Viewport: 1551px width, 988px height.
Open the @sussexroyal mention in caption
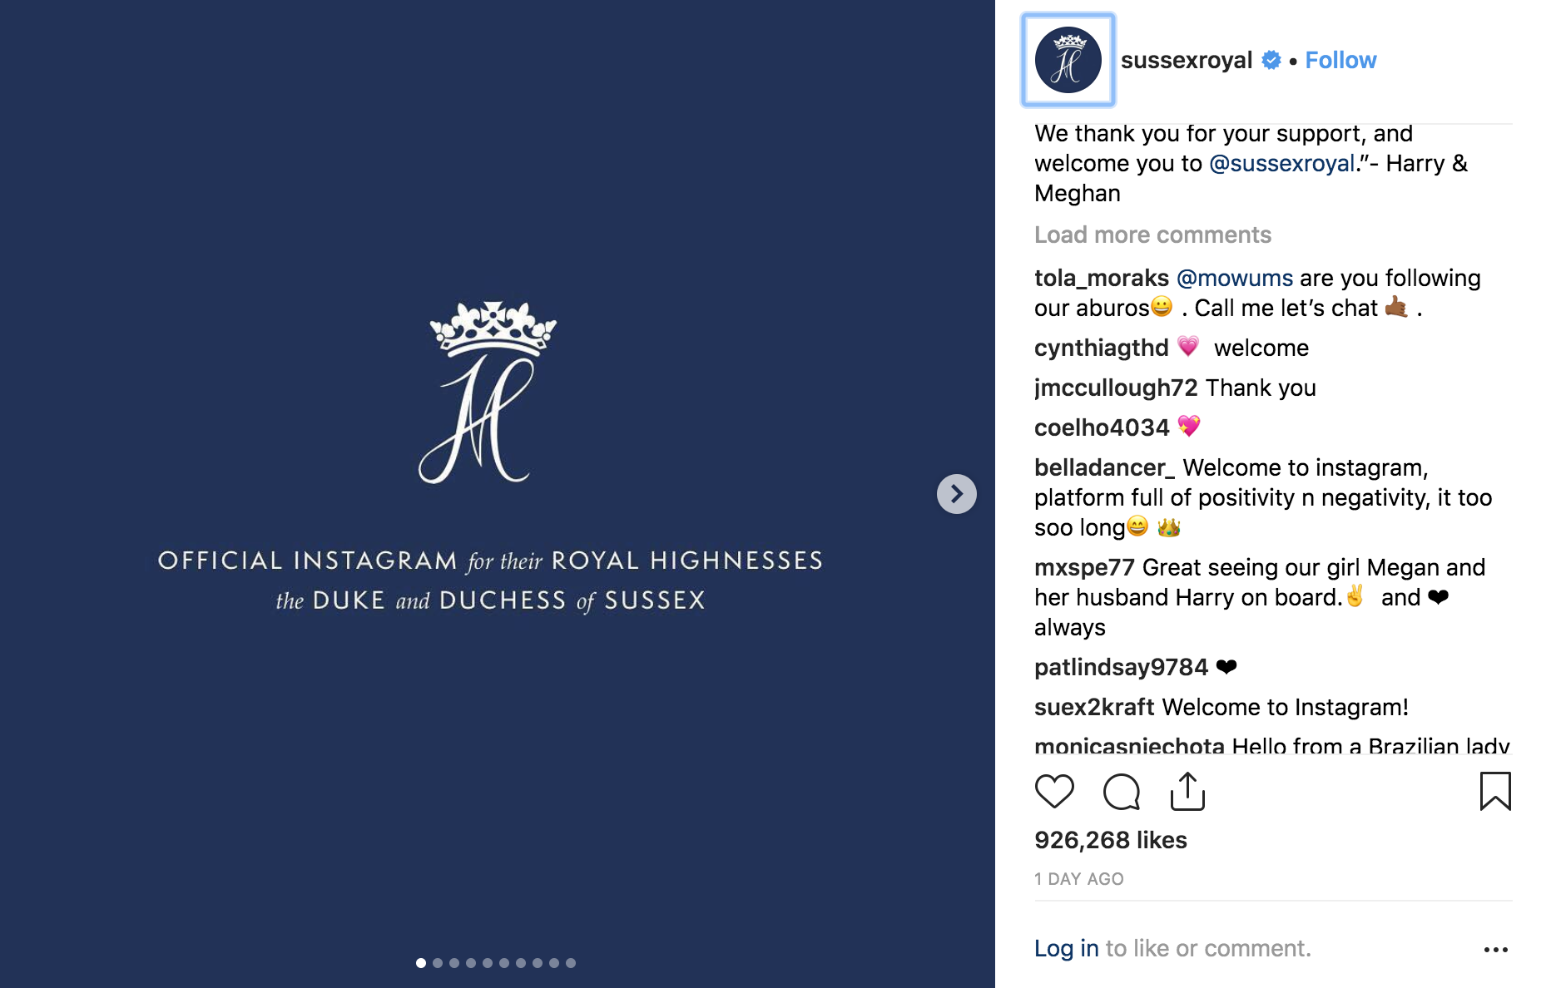click(x=1282, y=163)
